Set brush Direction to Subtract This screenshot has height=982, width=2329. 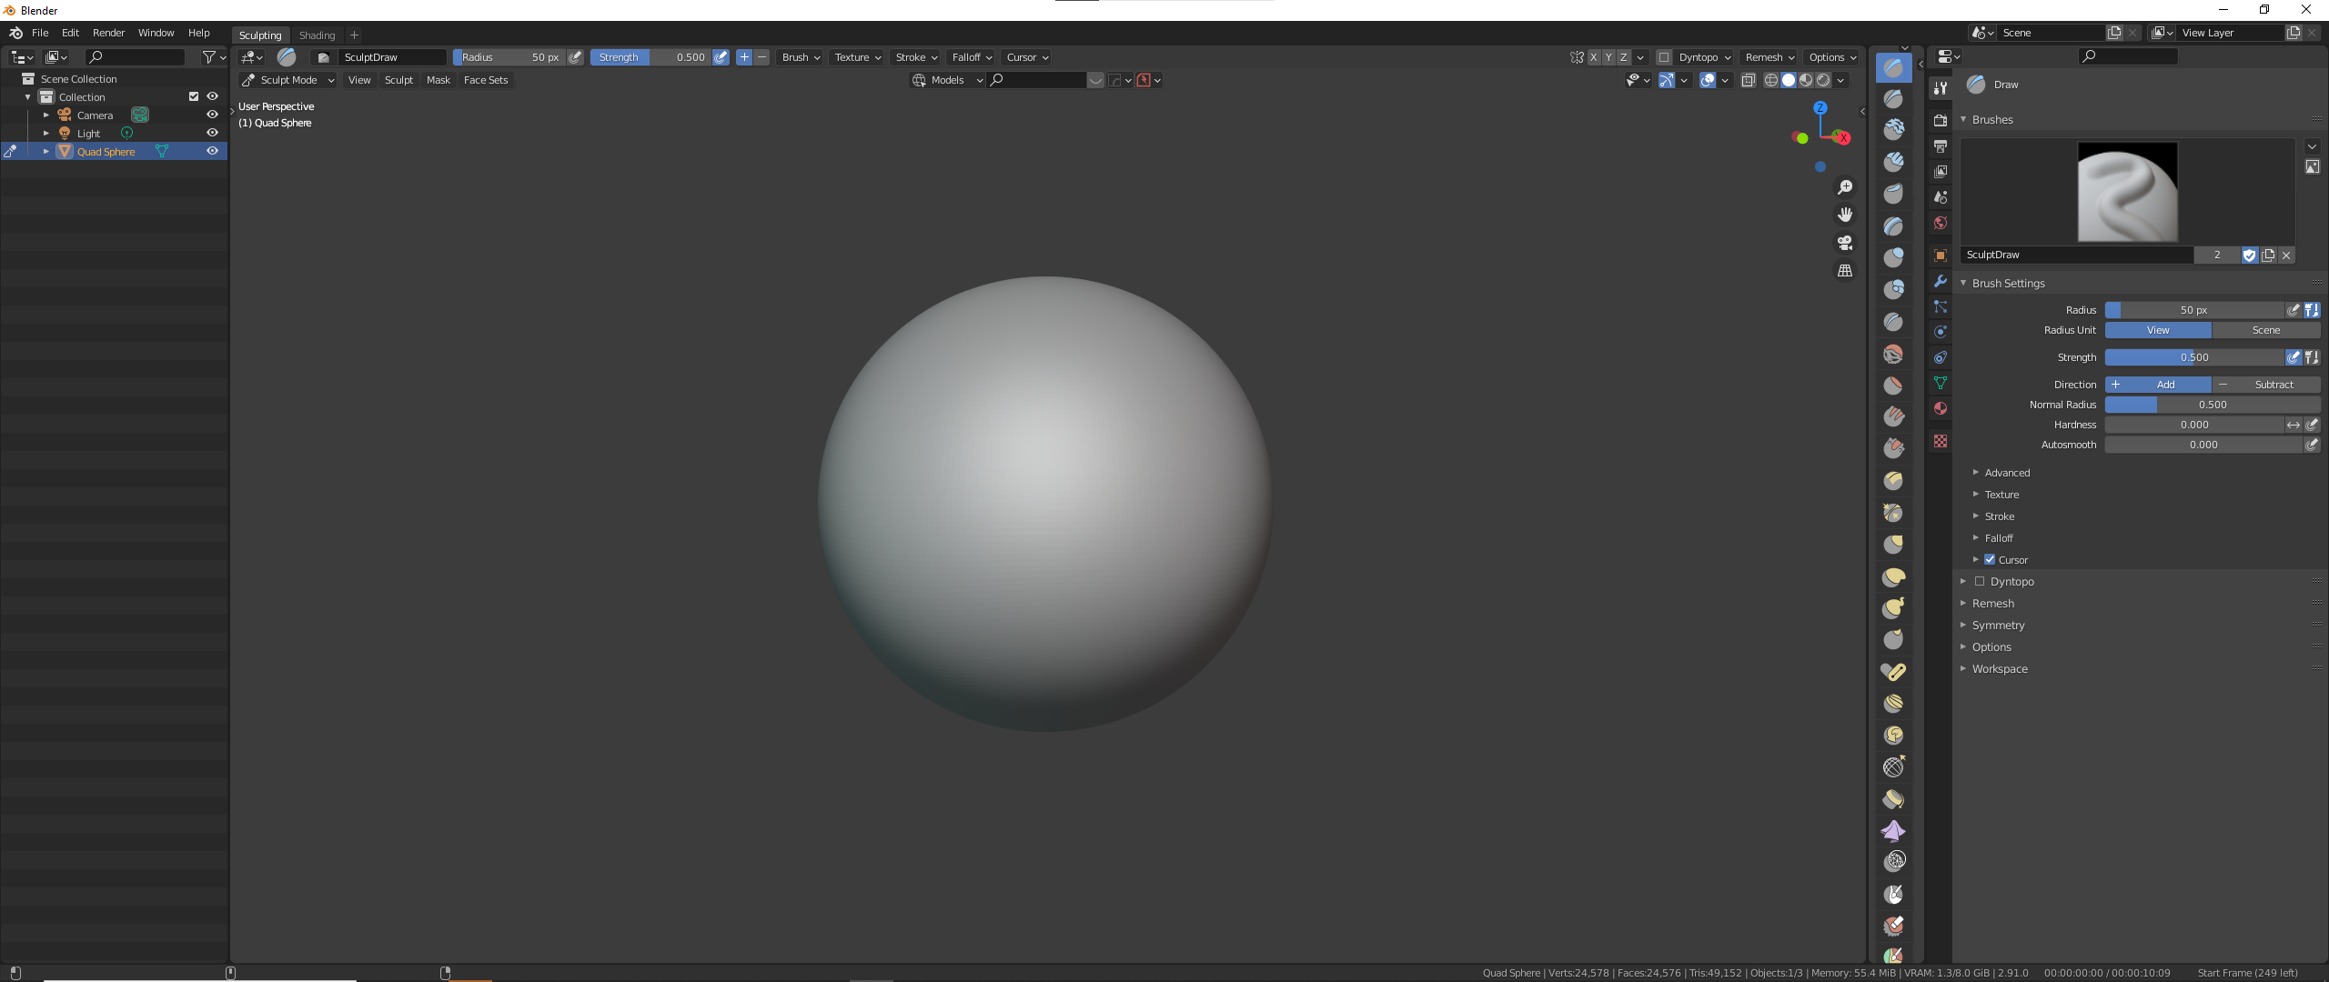(x=2266, y=385)
